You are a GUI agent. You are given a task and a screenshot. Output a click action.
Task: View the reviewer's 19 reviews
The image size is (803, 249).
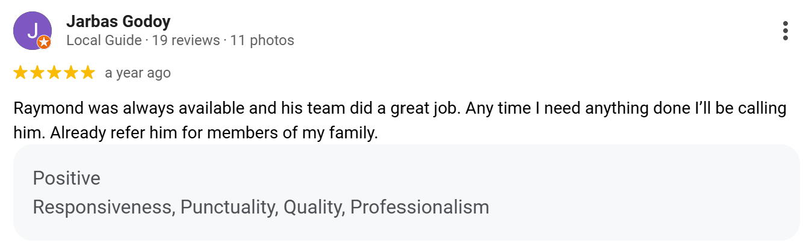(x=186, y=41)
